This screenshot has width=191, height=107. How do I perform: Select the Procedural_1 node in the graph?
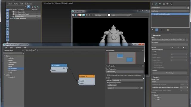(x=87, y=80)
